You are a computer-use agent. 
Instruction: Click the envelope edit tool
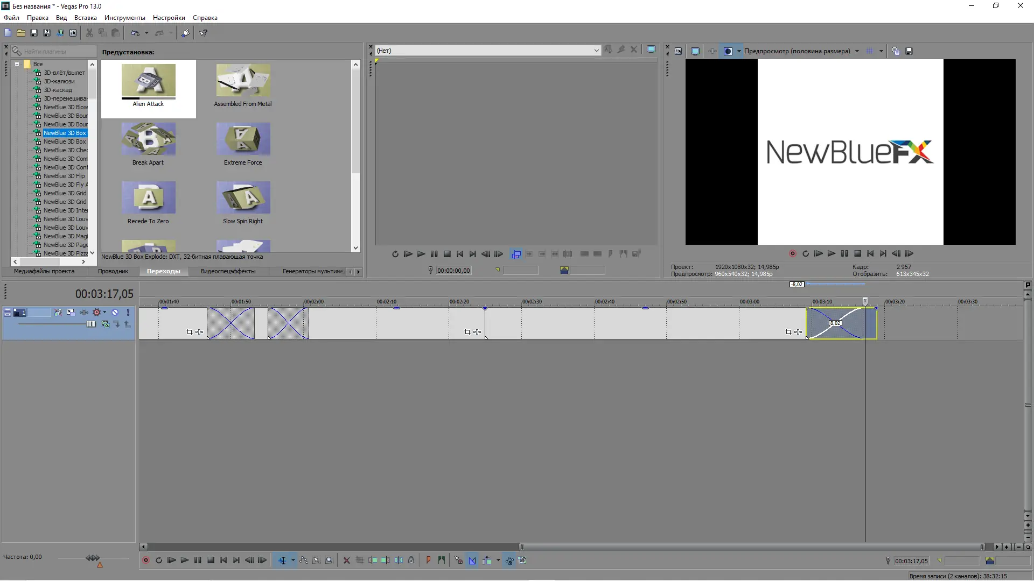[304, 561]
